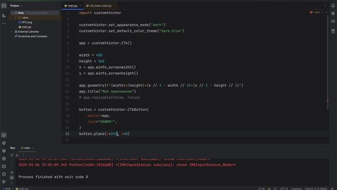The width and height of the screenshot is (337, 190).
Task: Open the Layers/Python Console stack icon
Action: click(4, 151)
